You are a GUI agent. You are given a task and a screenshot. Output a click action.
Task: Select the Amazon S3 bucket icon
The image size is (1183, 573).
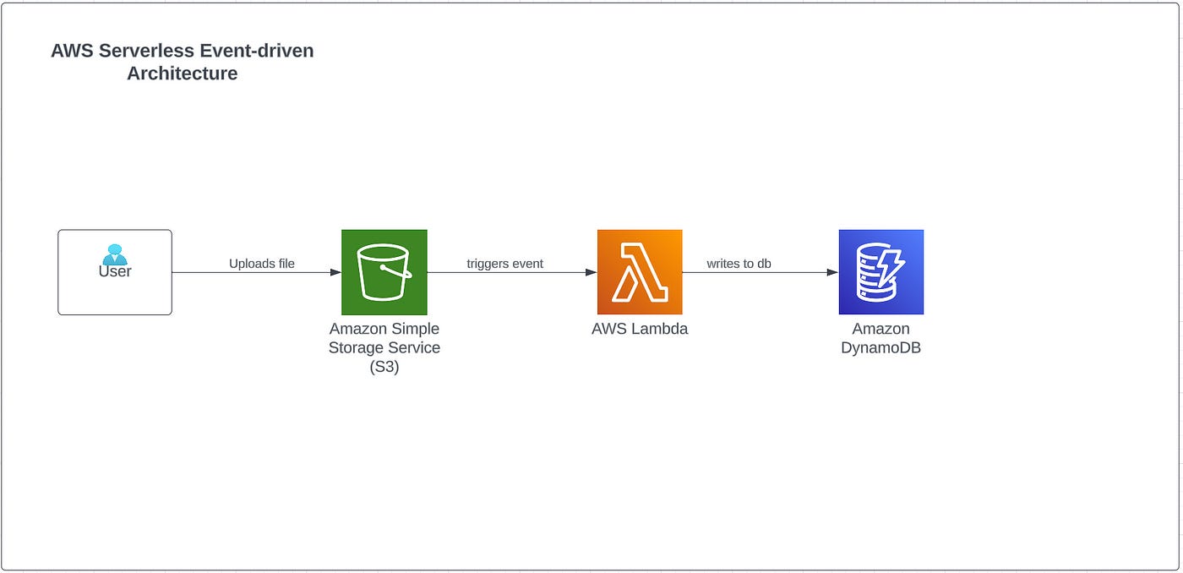point(384,272)
